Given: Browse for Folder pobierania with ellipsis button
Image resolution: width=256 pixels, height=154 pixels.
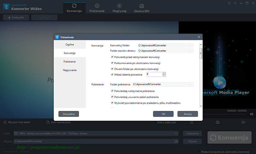Looking at the screenshot, I should 189,84.
